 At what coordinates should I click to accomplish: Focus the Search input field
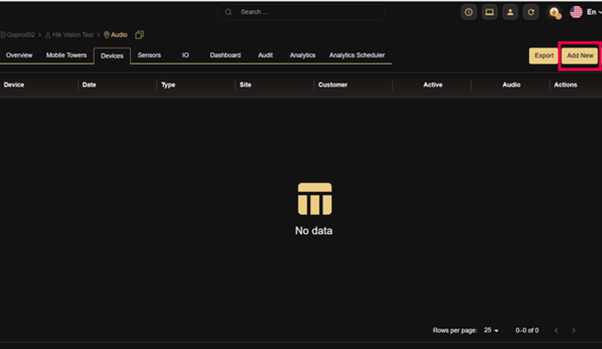pos(302,12)
